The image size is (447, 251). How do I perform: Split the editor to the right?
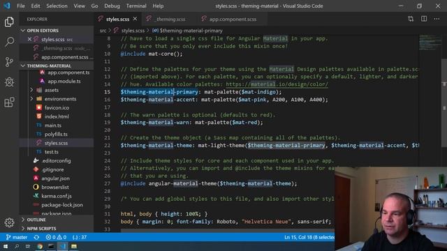(x=424, y=19)
